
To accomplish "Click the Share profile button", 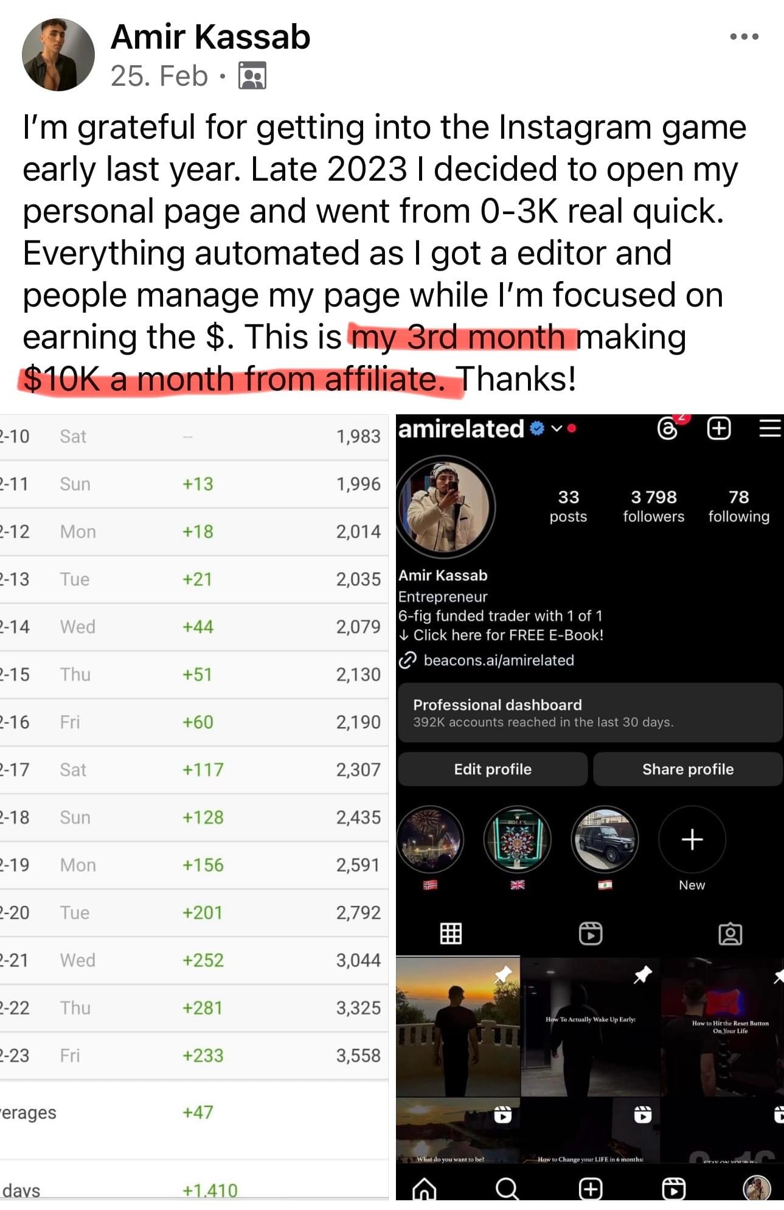I will 688,769.
